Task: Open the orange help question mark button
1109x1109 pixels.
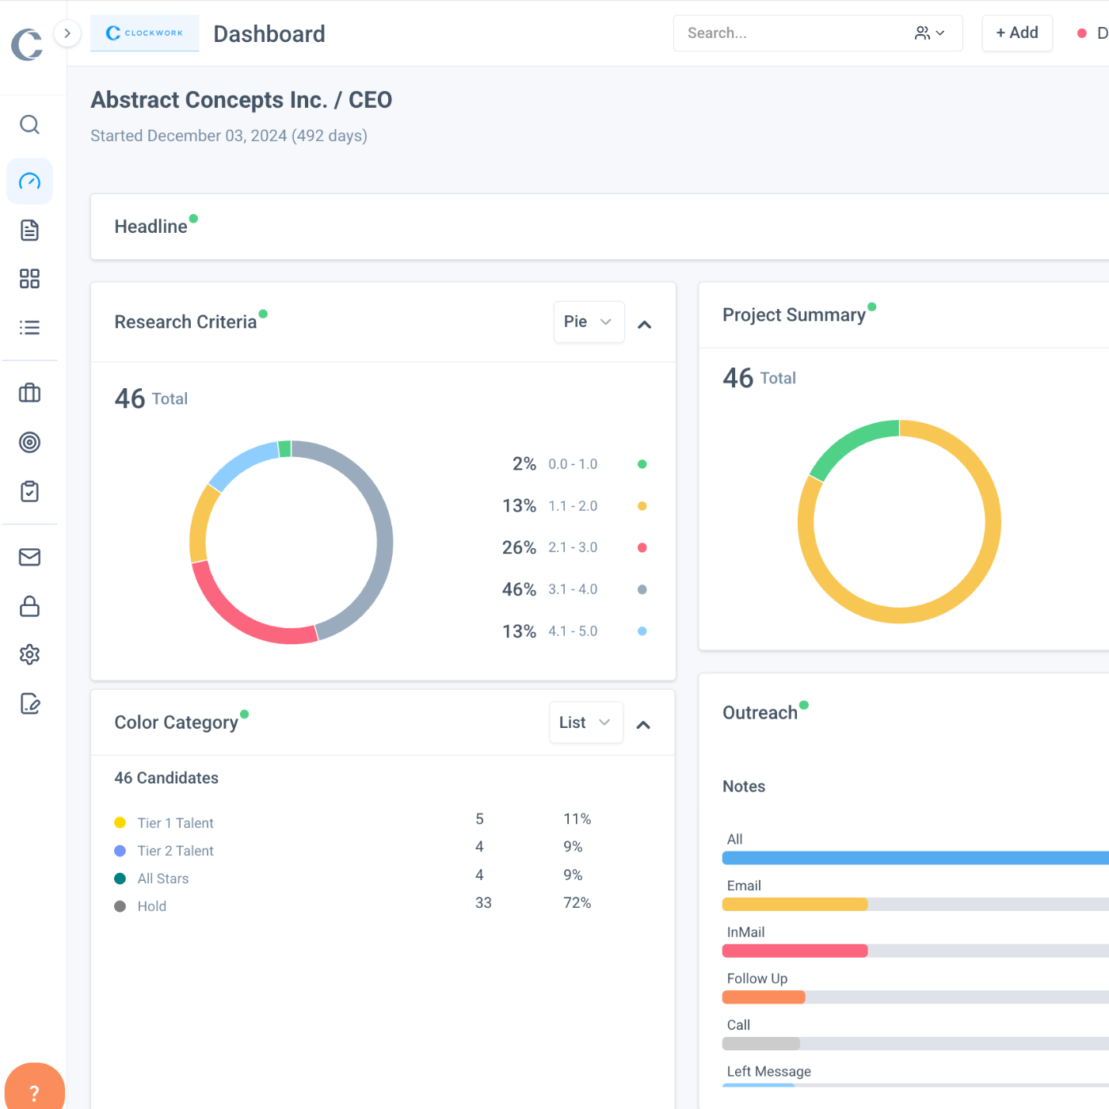Action: [x=34, y=1092]
